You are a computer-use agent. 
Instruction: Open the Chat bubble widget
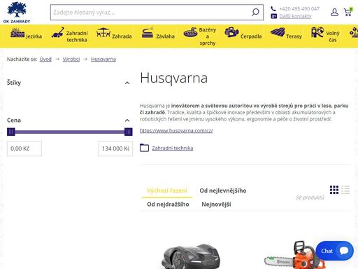(334, 251)
